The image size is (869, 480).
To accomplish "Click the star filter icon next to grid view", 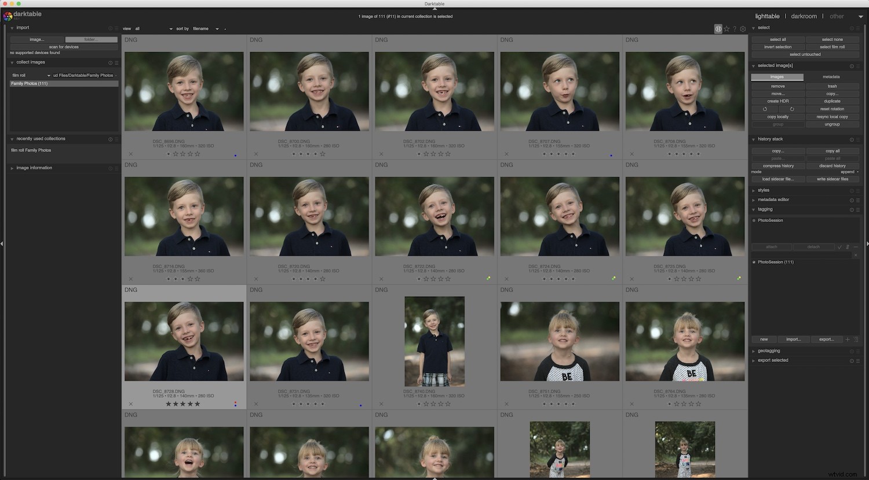I will coord(726,29).
